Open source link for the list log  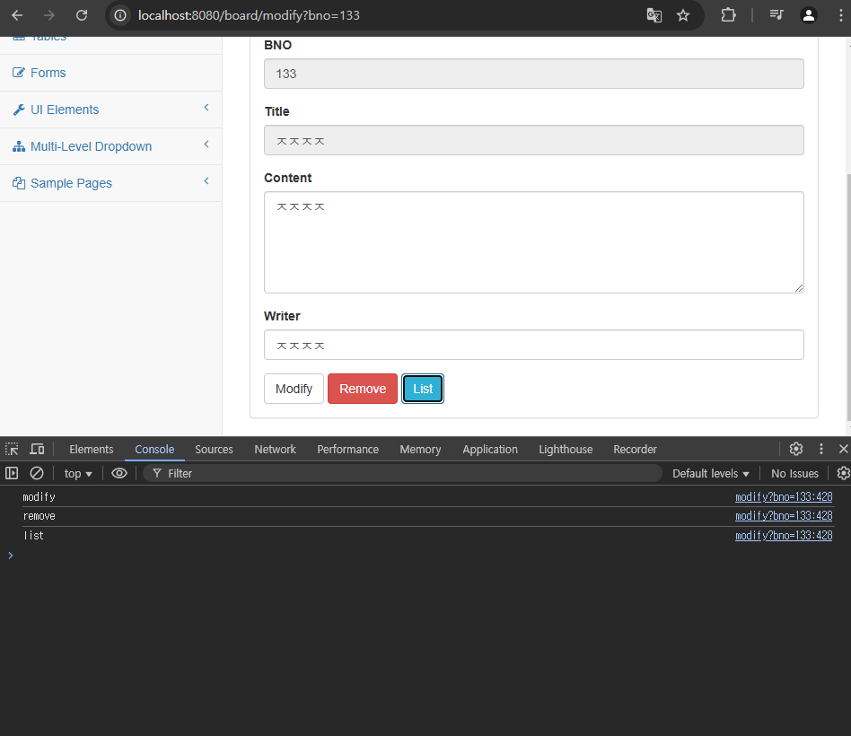(784, 535)
